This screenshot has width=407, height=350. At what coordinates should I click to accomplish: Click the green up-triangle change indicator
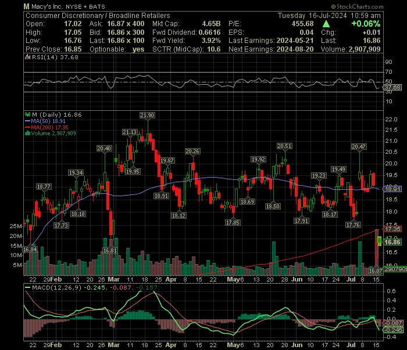coord(326,24)
